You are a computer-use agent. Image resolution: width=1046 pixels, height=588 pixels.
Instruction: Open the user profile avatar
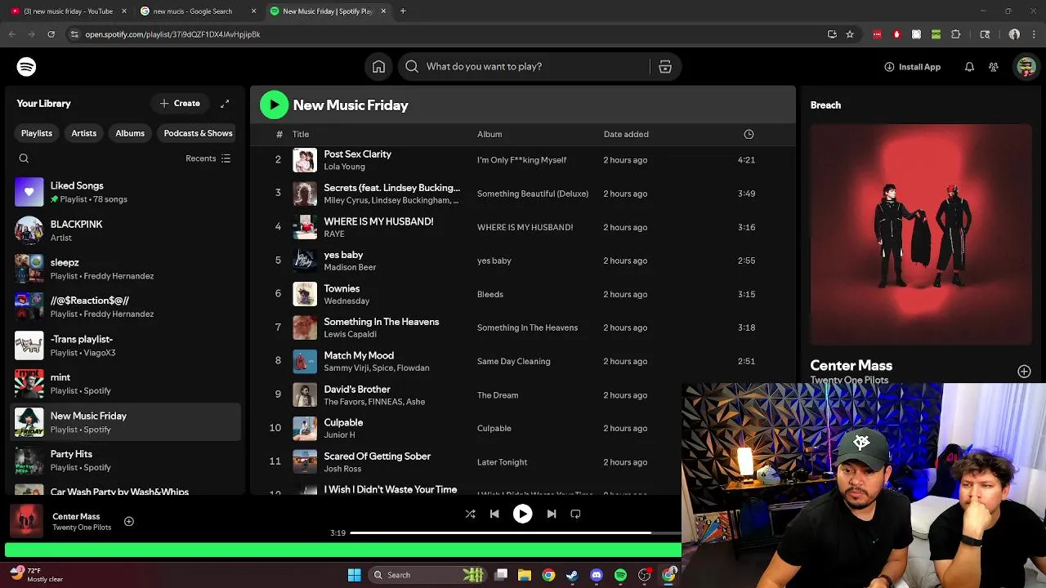[1026, 67]
